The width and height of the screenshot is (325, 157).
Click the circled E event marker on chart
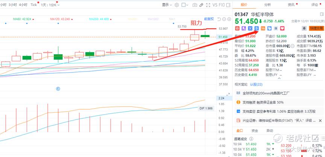point(58,89)
